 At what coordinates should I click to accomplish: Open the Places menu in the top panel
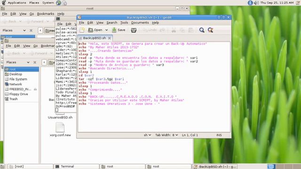(34, 3)
